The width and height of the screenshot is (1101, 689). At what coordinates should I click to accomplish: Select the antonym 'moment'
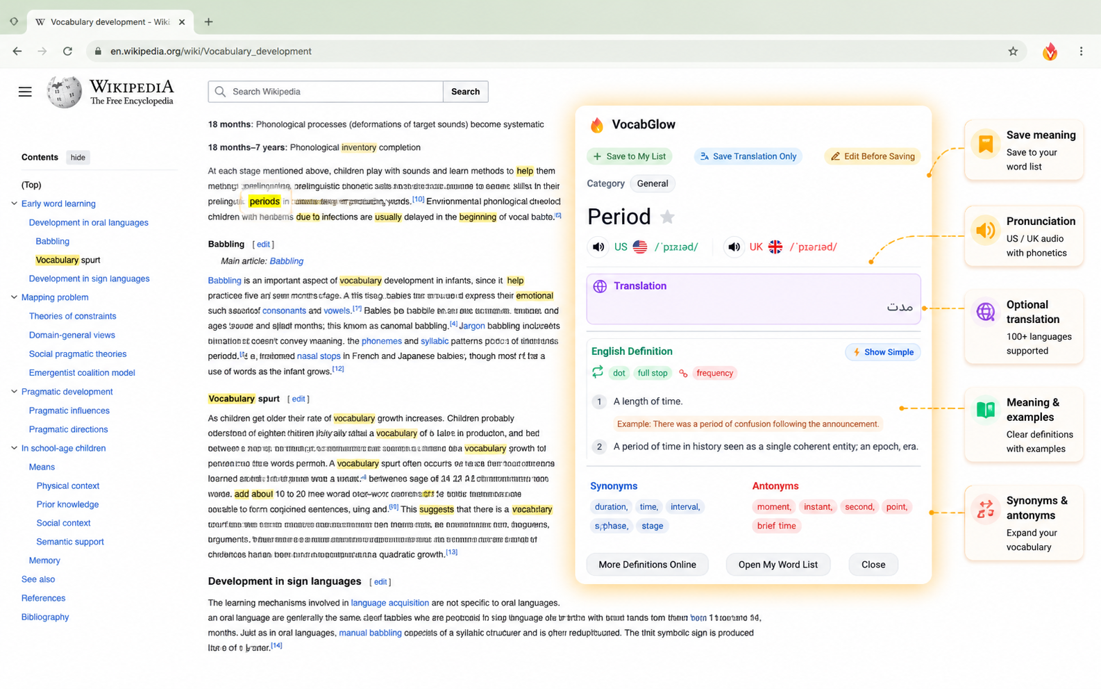(773, 507)
